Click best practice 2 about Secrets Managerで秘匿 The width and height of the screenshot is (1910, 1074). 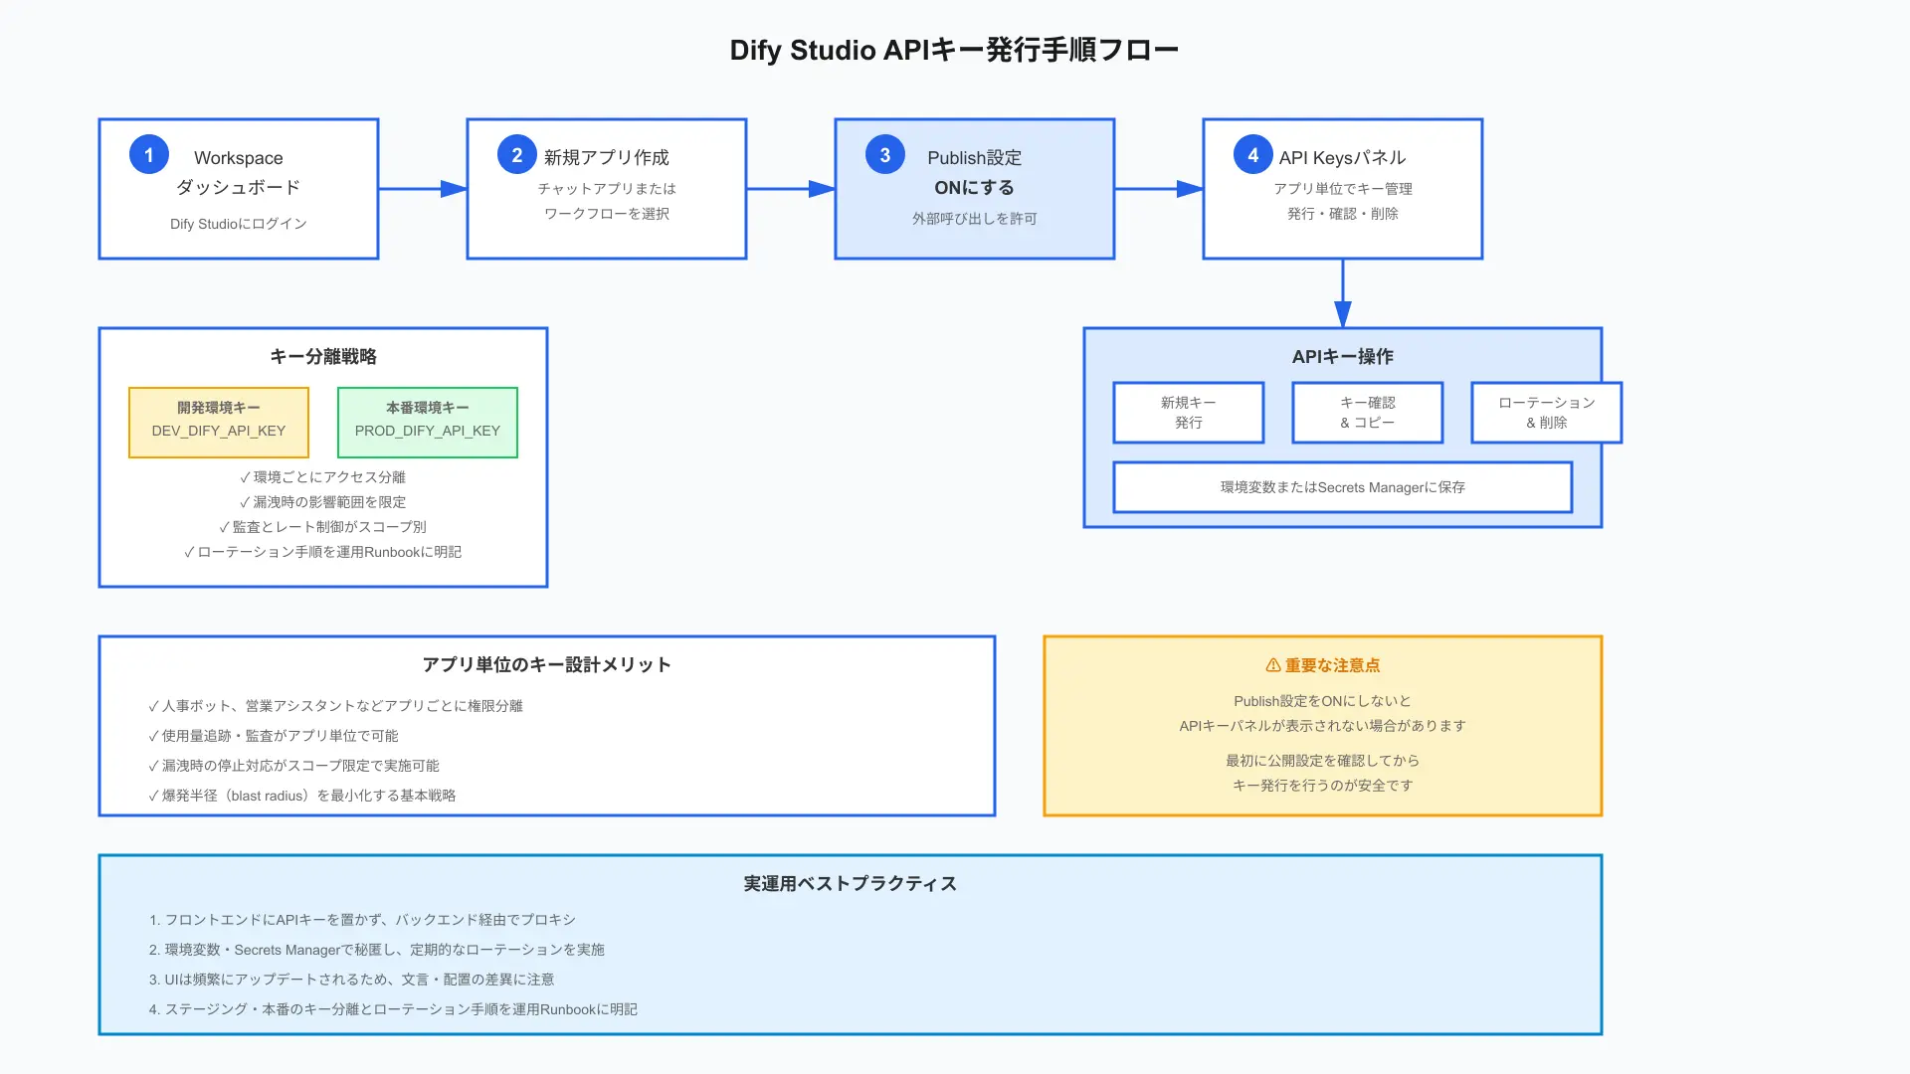(377, 949)
